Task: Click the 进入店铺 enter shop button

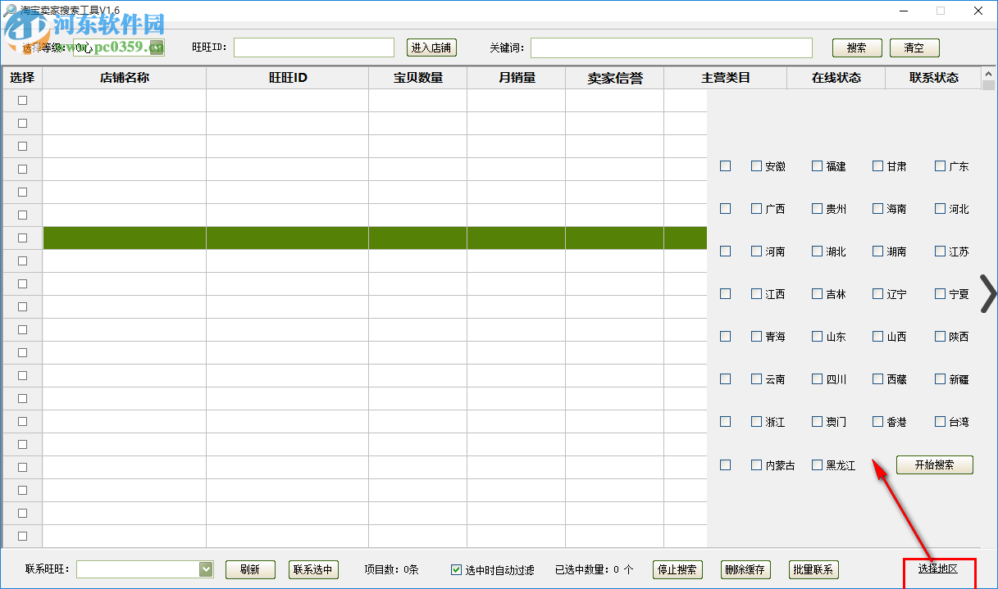Action: pyautogui.click(x=431, y=48)
